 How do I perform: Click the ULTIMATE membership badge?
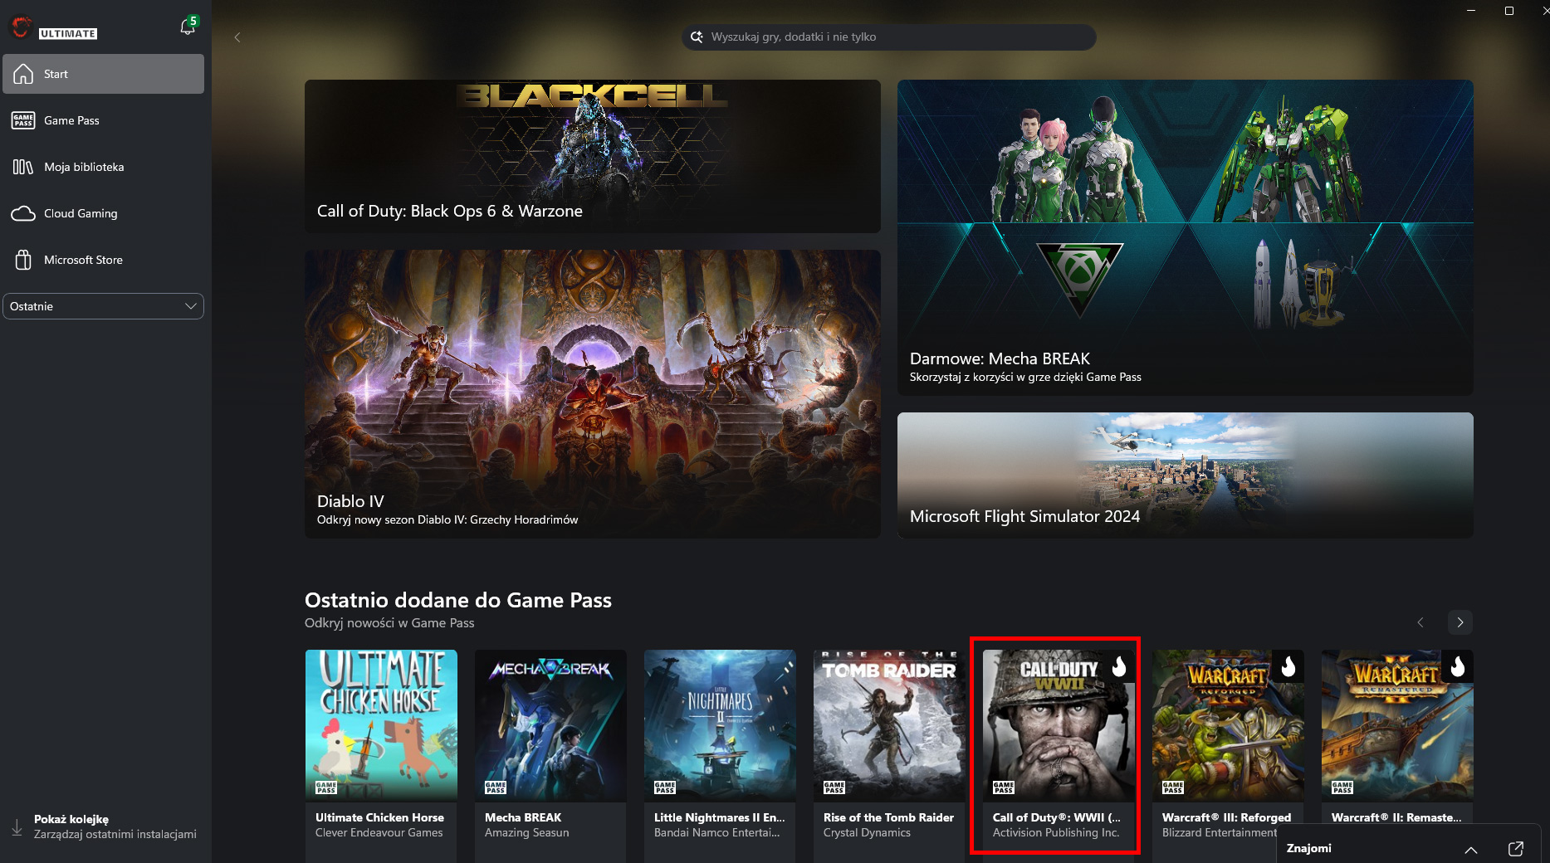point(68,34)
